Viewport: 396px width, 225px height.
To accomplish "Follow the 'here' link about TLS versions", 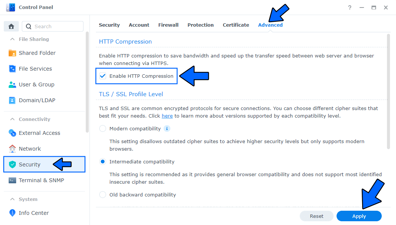I will [167, 116].
